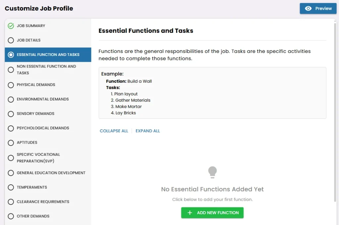Click the lightbulb icon above the empty state
Image resolution: width=339 pixels, height=225 pixels.
pyautogui.click(x=212, y=172)
